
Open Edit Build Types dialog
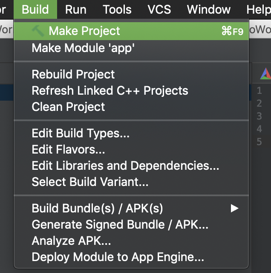click(81, 134)
